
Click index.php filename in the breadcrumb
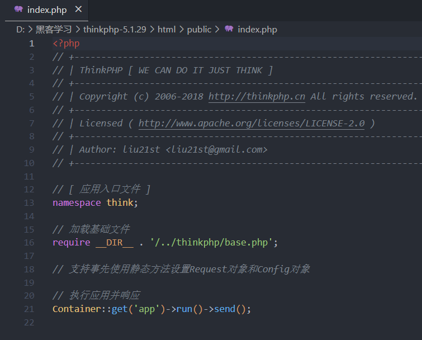pos(257,29)
